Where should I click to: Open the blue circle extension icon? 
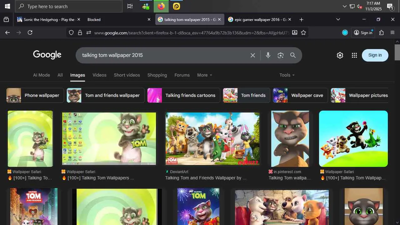345,32
